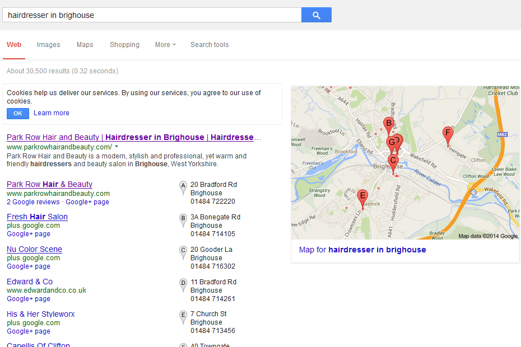Open Park Row Hair and Beauty Hairdresser result
521x347 pixels.
click(x=133, y=137)
